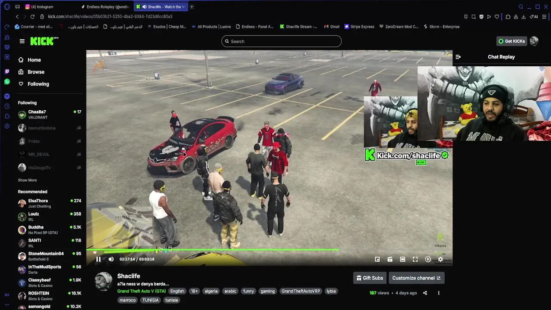Viewport: 551px width, 310px height.
Task: Mute the video player volume
Action: click(x=111, y=259)
